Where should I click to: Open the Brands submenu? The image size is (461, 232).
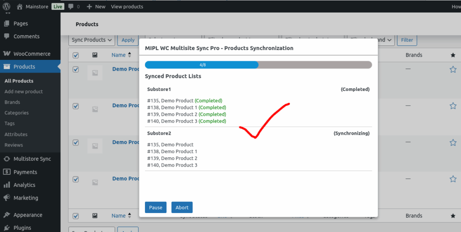click(x=12, y=102)
